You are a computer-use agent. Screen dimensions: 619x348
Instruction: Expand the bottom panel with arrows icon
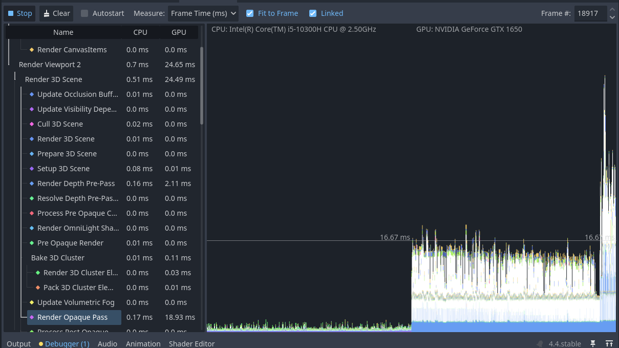(x=609, y=344)
